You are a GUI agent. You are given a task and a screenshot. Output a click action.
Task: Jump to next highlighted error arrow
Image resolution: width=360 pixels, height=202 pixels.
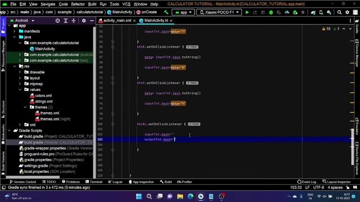click(350, 29)
